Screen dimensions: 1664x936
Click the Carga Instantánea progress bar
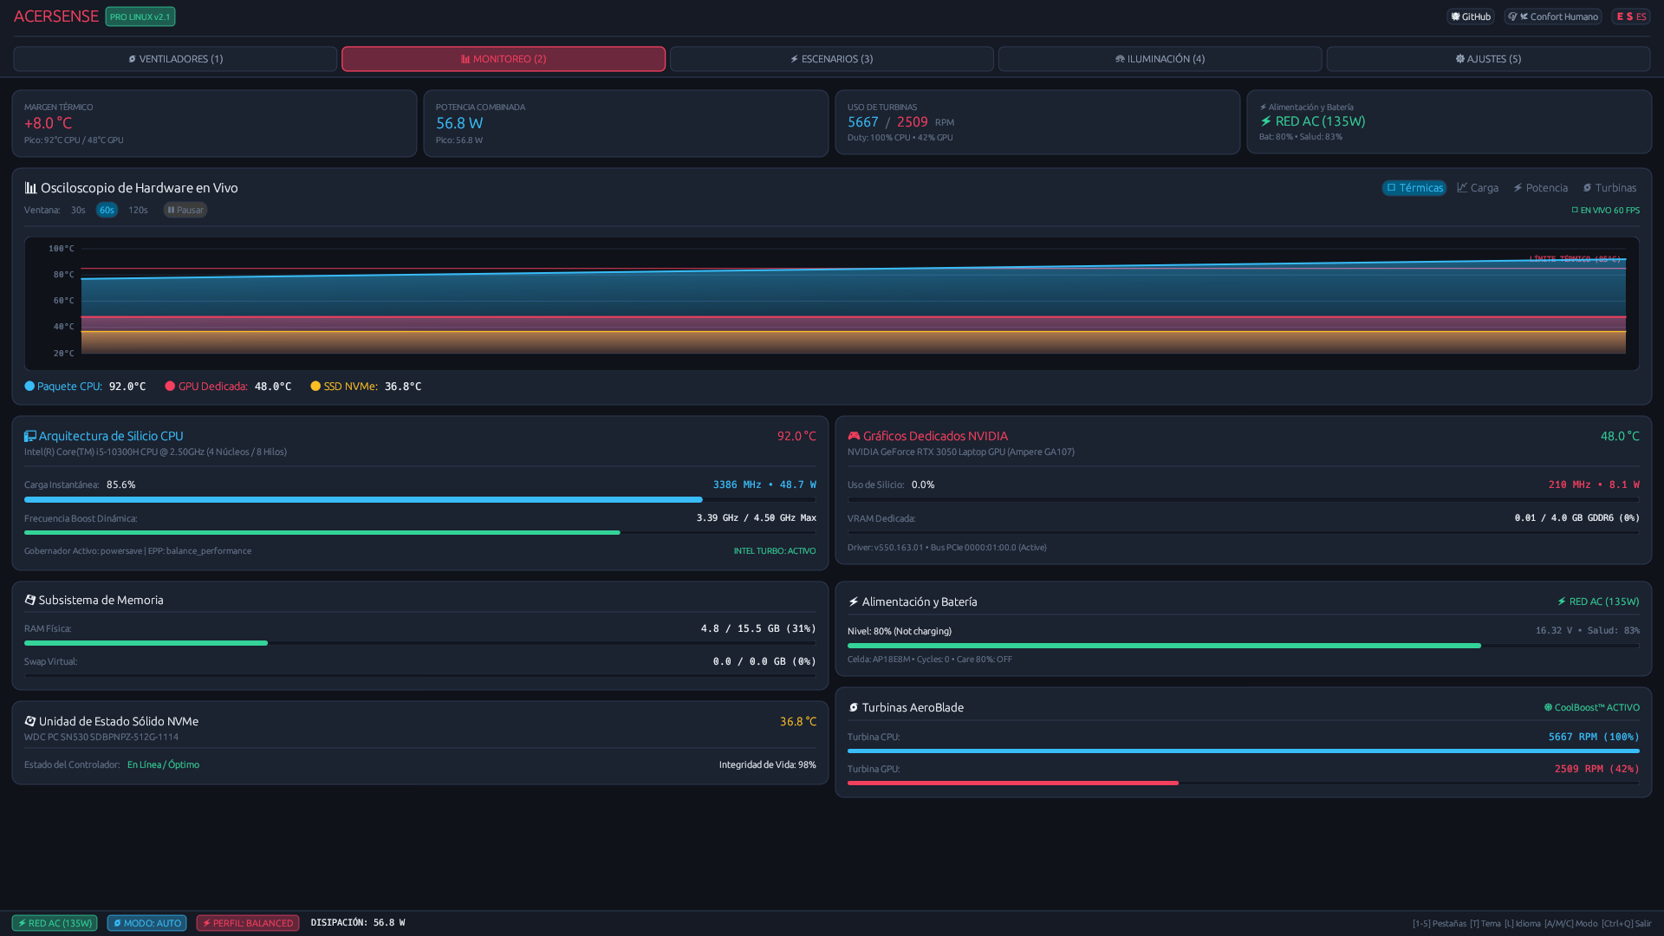coord(420,500)
